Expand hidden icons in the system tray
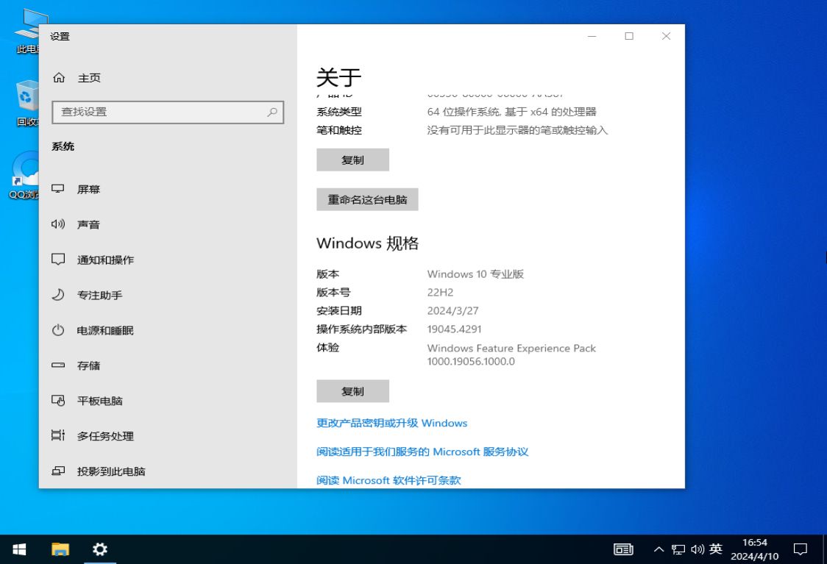Viewport: 827px width, 564px height. [x=659, y=549]
